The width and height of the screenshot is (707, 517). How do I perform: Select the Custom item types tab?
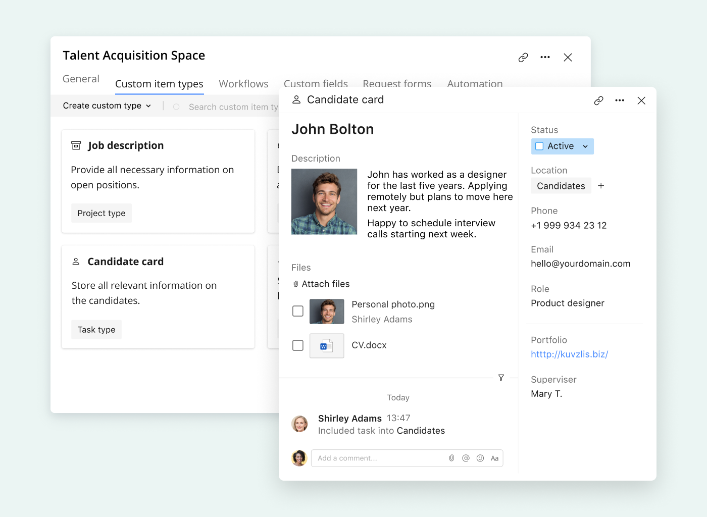159,84
